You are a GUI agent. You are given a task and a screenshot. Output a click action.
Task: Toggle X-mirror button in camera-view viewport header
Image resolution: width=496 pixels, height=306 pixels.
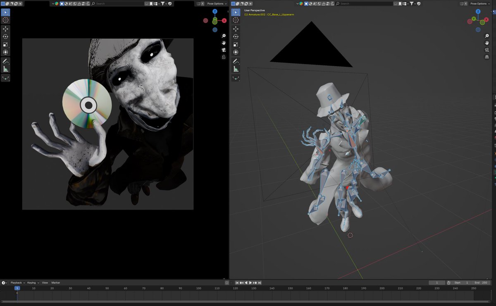point(203,3)
